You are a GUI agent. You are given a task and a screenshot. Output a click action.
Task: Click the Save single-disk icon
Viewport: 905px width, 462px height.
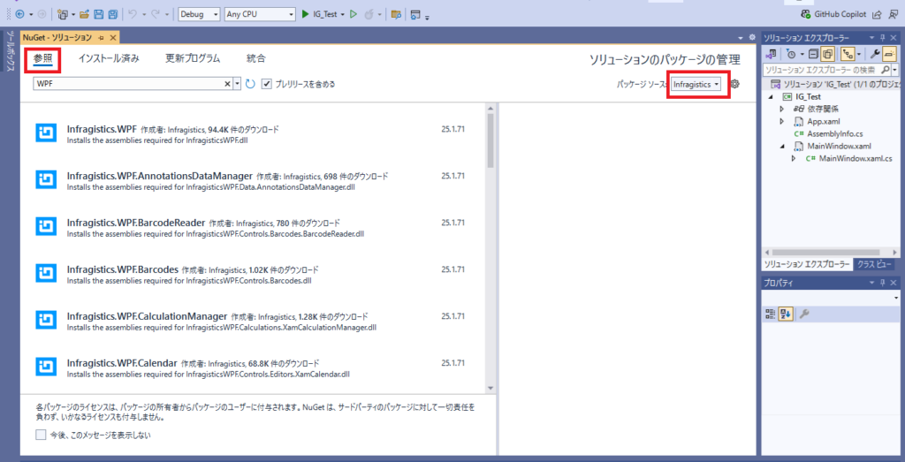tap(99, 14)
